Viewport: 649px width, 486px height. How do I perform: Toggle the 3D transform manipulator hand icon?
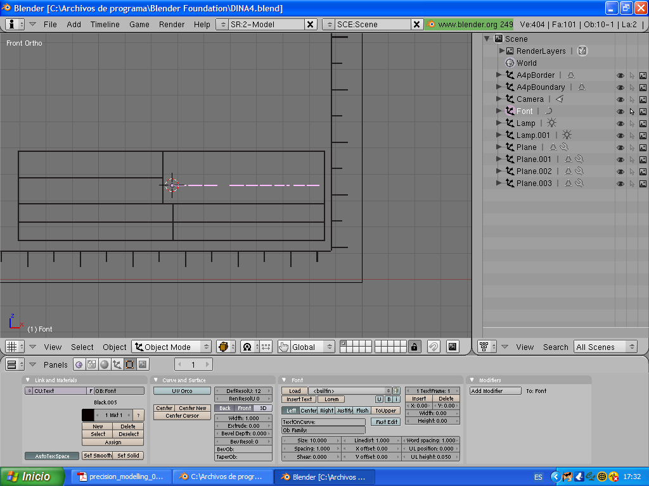(283, 347)
